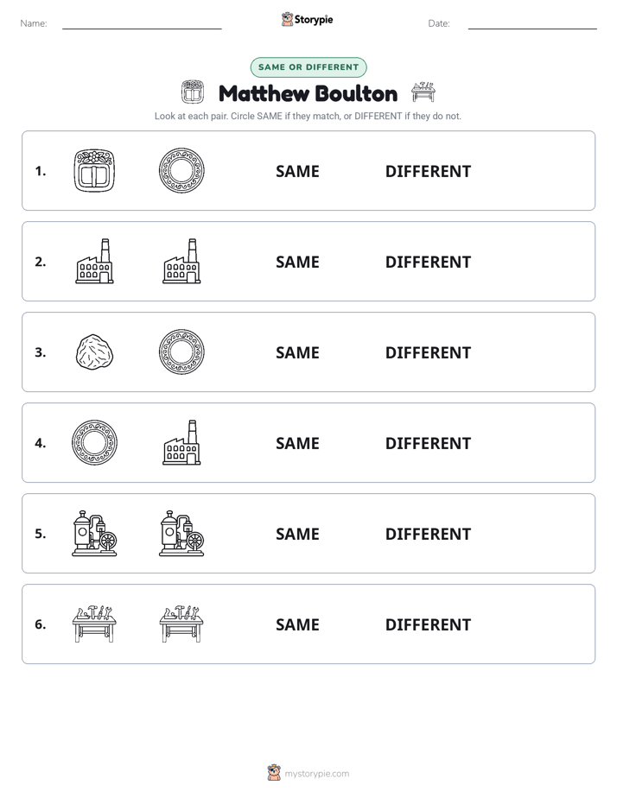Choose DIFFERENT for pair 4
The image size is (617, 798).
(x=428, y=443)
